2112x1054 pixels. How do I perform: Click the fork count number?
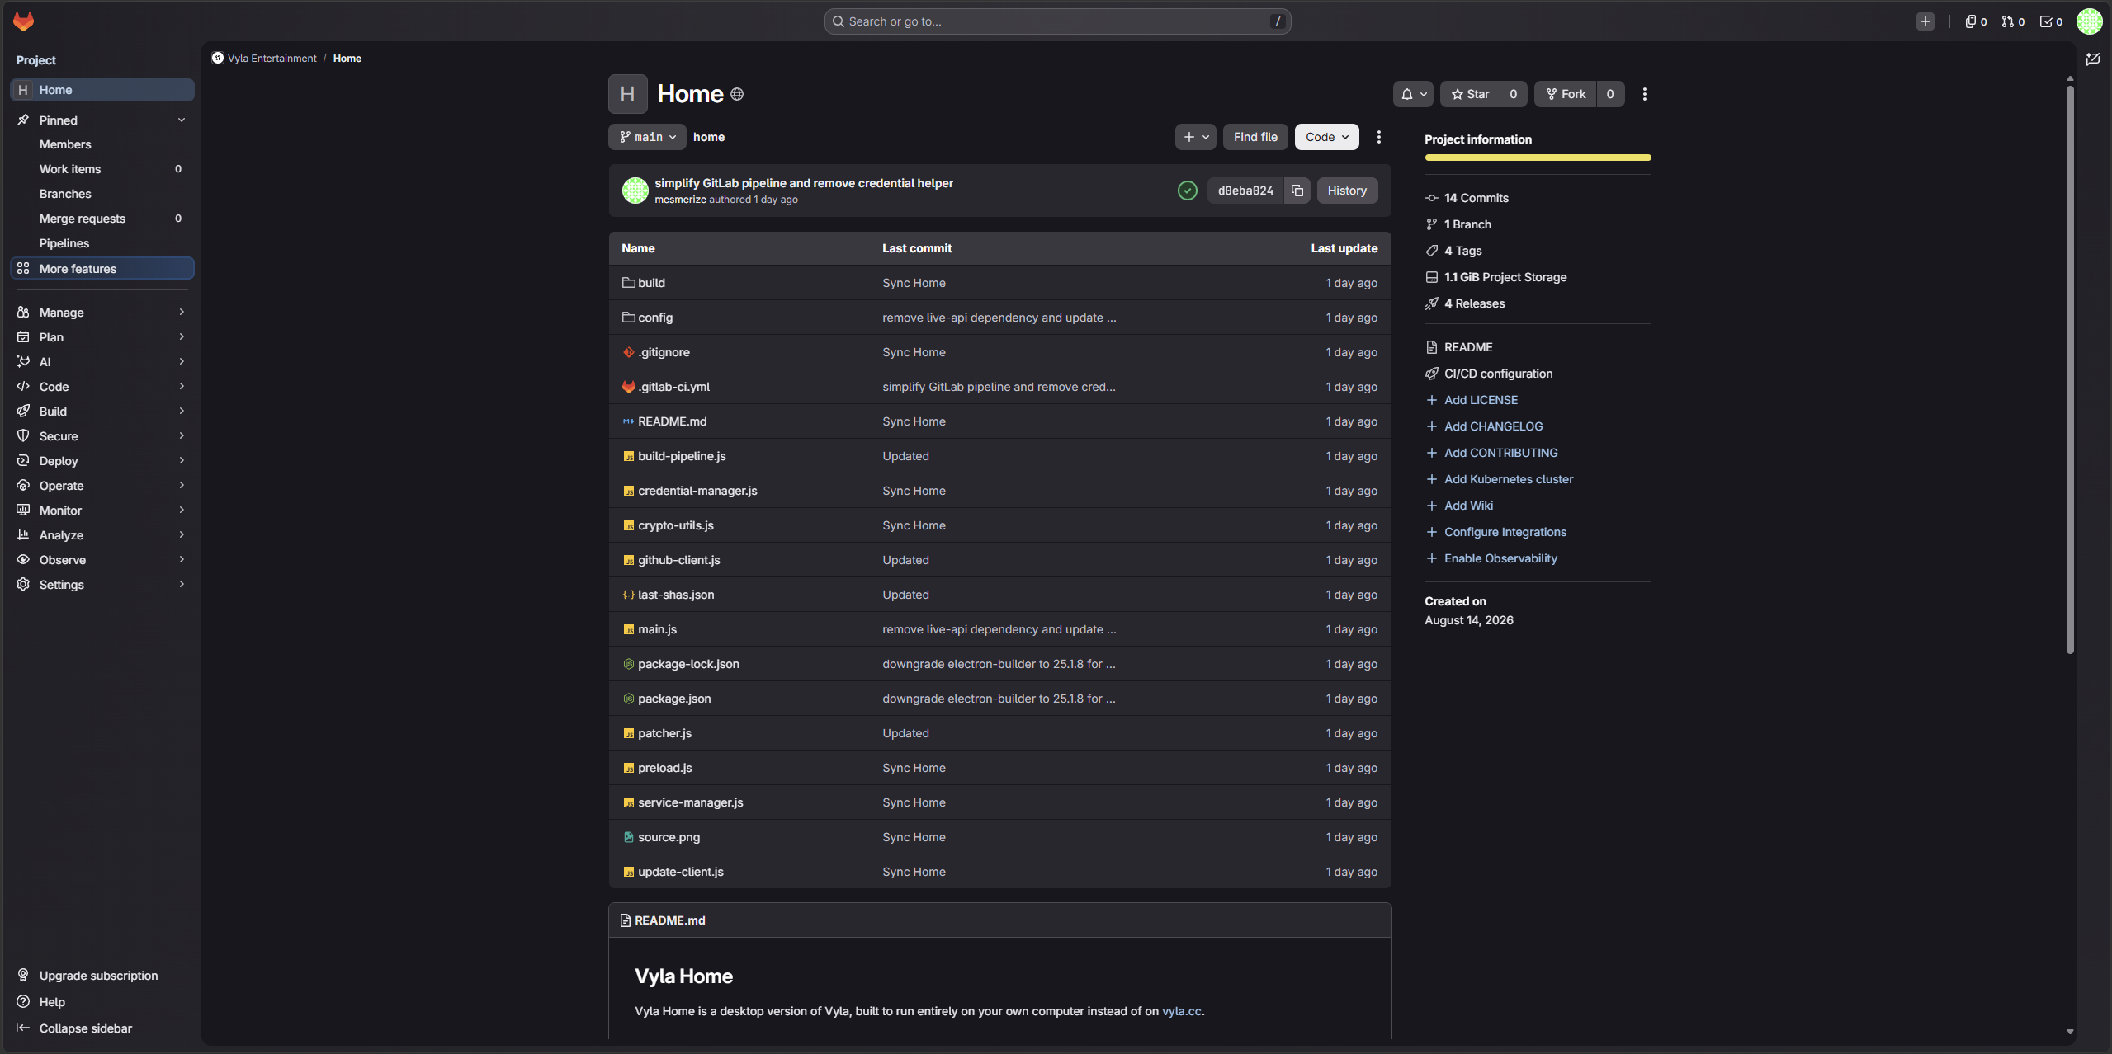[x=1609, y=94]
